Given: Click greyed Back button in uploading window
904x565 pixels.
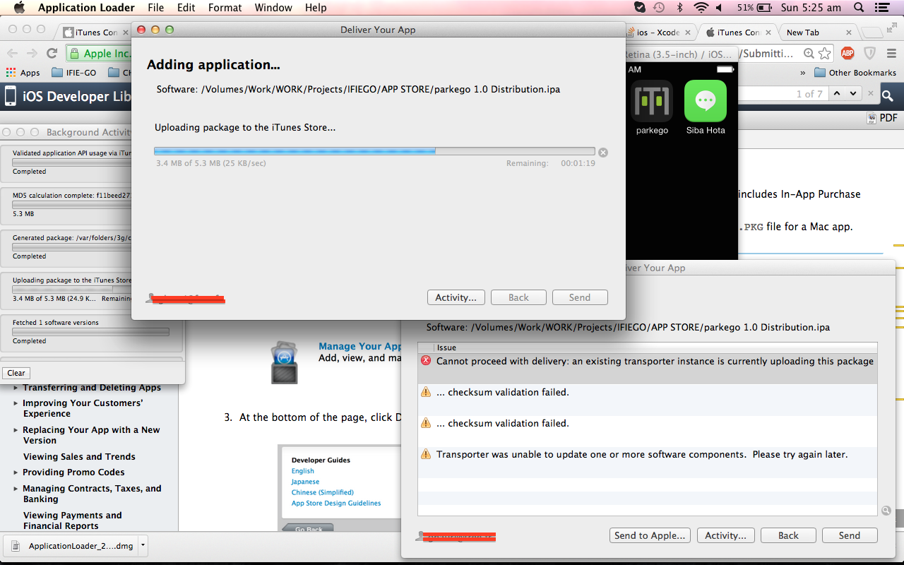Looking at the screenshot, I should [x=518, y=297].
